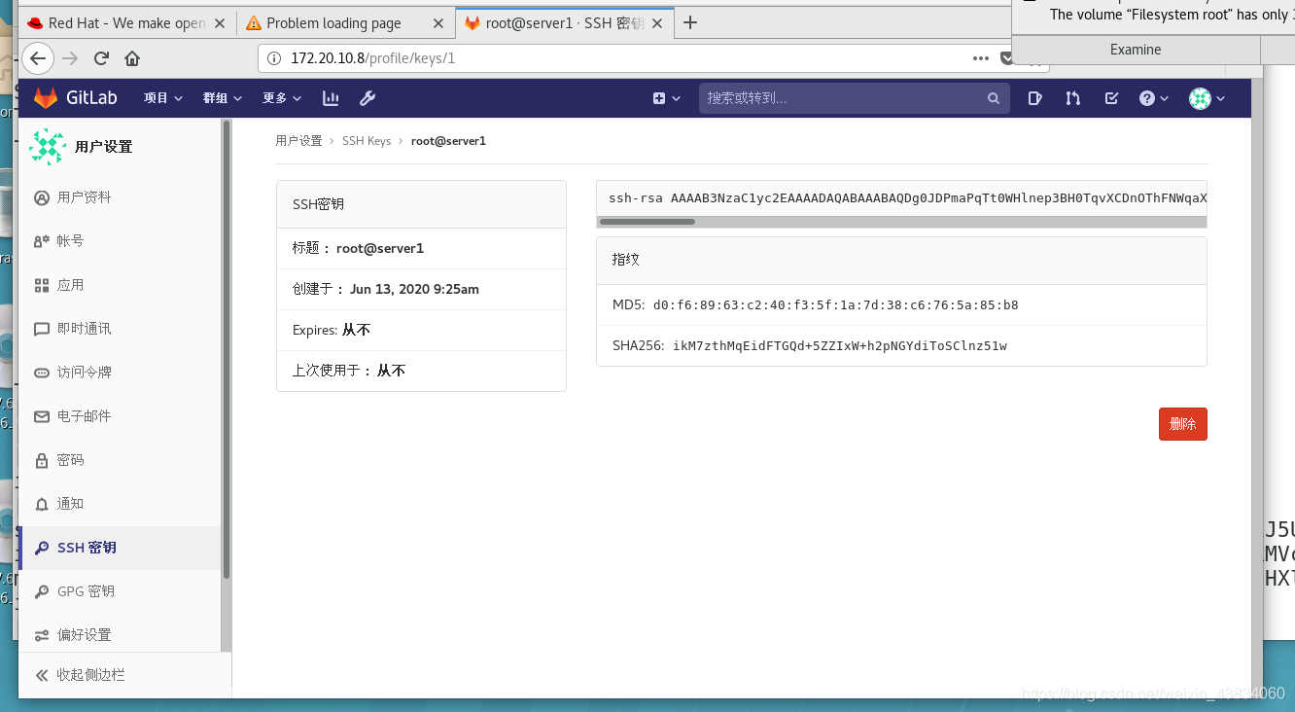Open the user avatar dropdown
The height and width of the screenshot is (712, 1295).
pyautogui.click(x=1207, y=97)
